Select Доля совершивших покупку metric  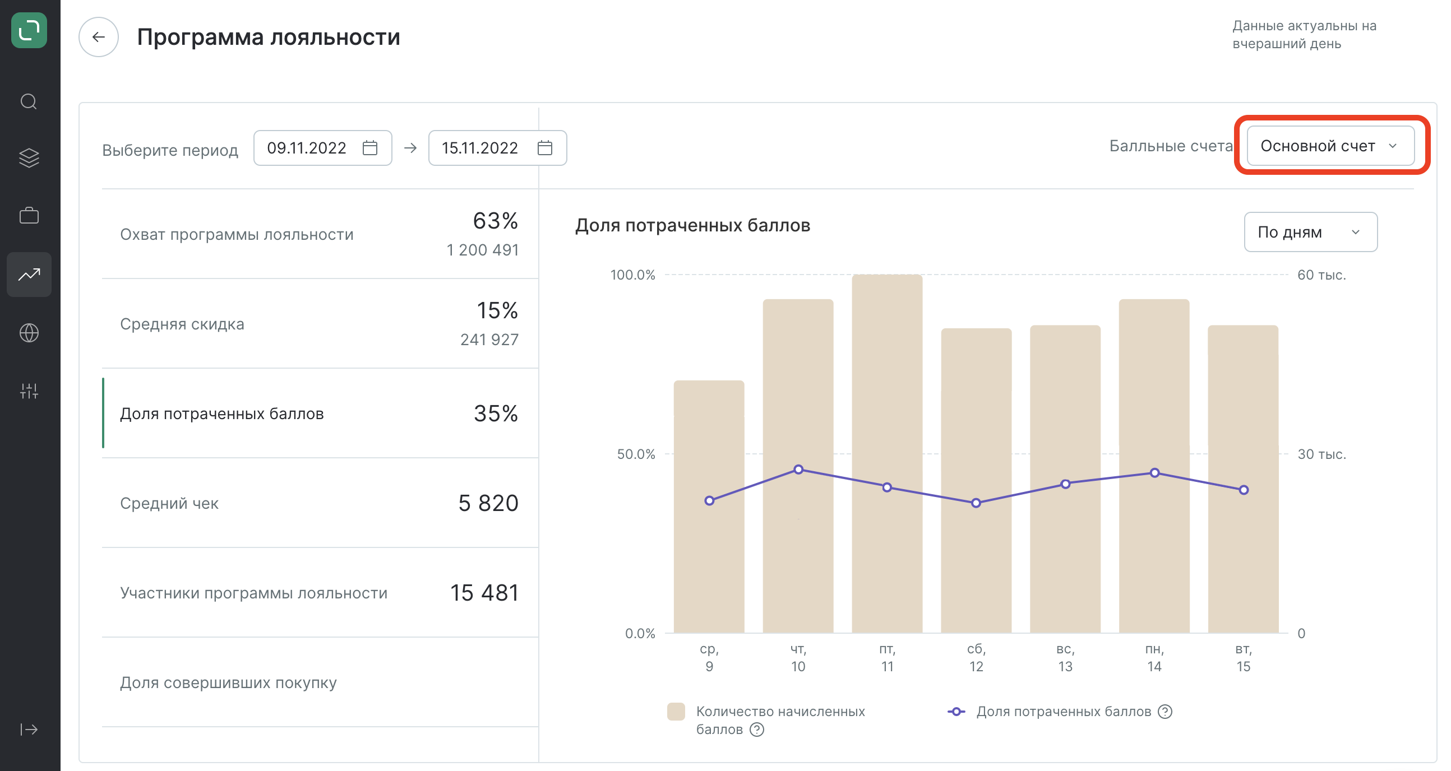click(x=320, y=682)
